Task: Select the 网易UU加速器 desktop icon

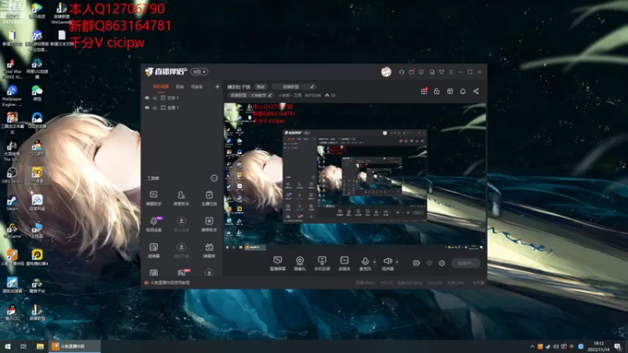Action: [37, 68]
